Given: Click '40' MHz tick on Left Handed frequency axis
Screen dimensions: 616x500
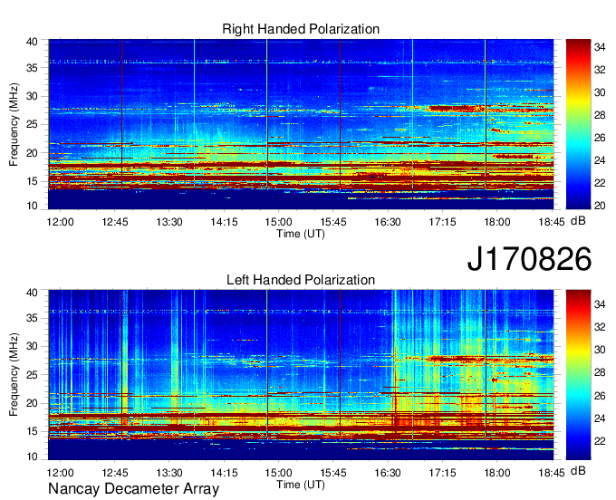Looking at the screenshot, I should (x=33, y=293).
